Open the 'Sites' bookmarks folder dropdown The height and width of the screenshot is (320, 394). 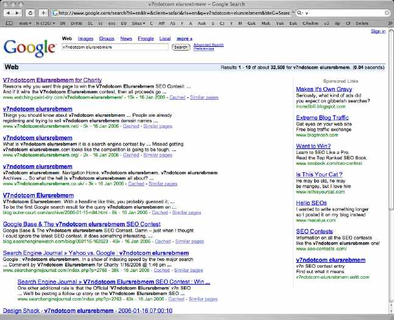(x=138, y=23)
